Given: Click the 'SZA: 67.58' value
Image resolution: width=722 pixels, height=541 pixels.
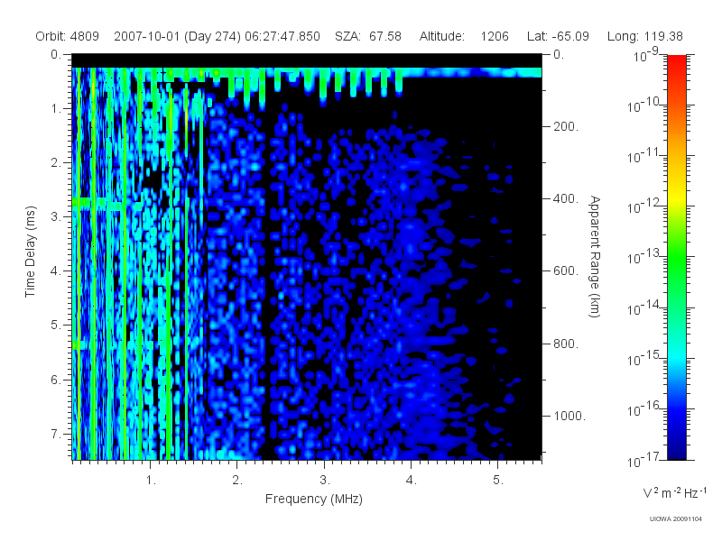Looking at the screenshot, I should 368,36.
